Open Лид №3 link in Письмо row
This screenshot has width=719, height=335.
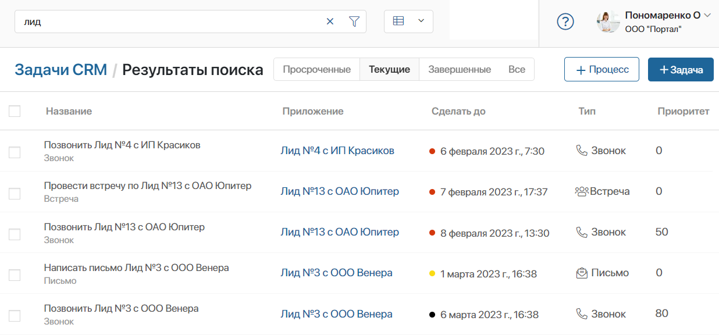[x=336, y=273]
